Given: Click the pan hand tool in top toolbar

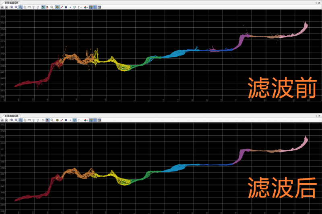Looking at the screenshot, I should 25,7.
